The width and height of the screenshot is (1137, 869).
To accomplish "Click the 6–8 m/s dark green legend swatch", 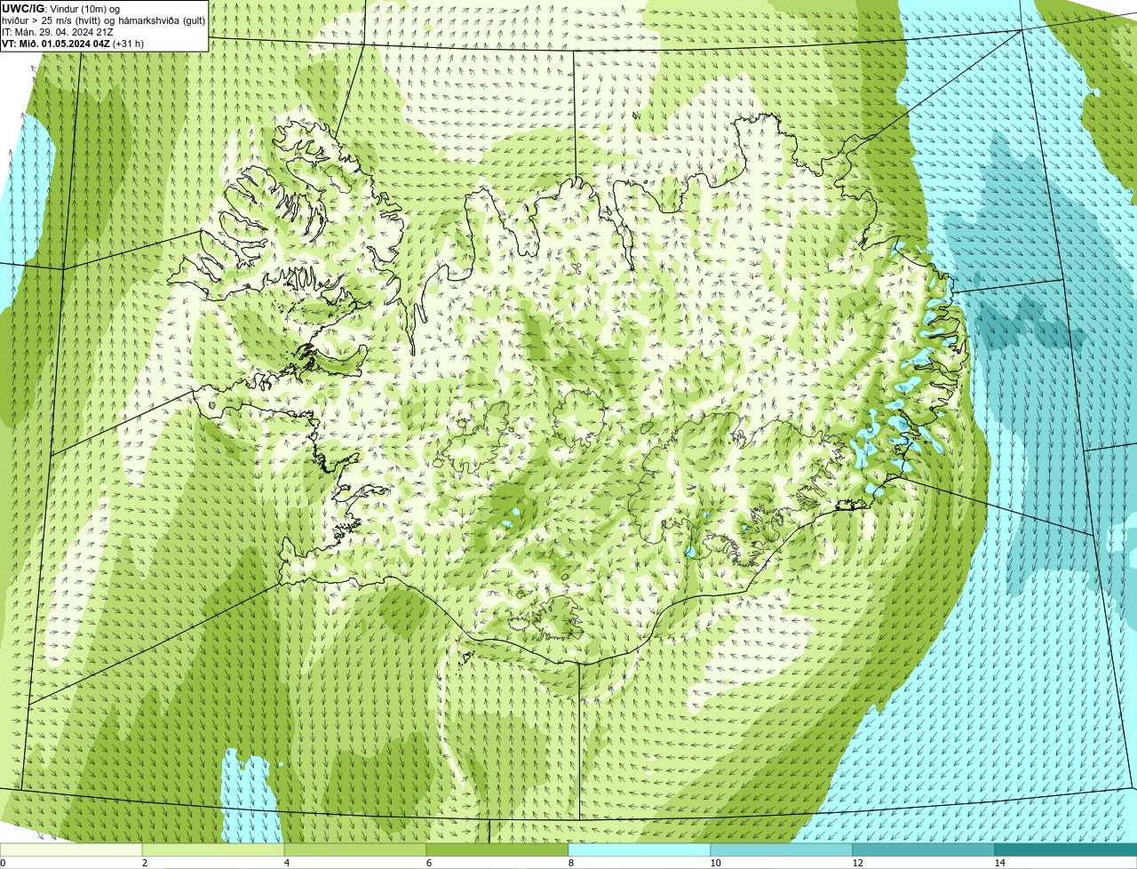I will (x=497, y=849).
